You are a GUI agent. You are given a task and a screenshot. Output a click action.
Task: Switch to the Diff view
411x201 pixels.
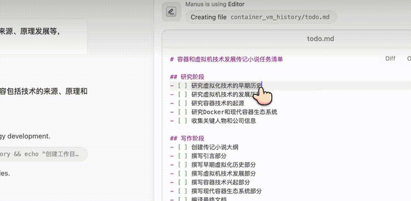coord(390,58)
